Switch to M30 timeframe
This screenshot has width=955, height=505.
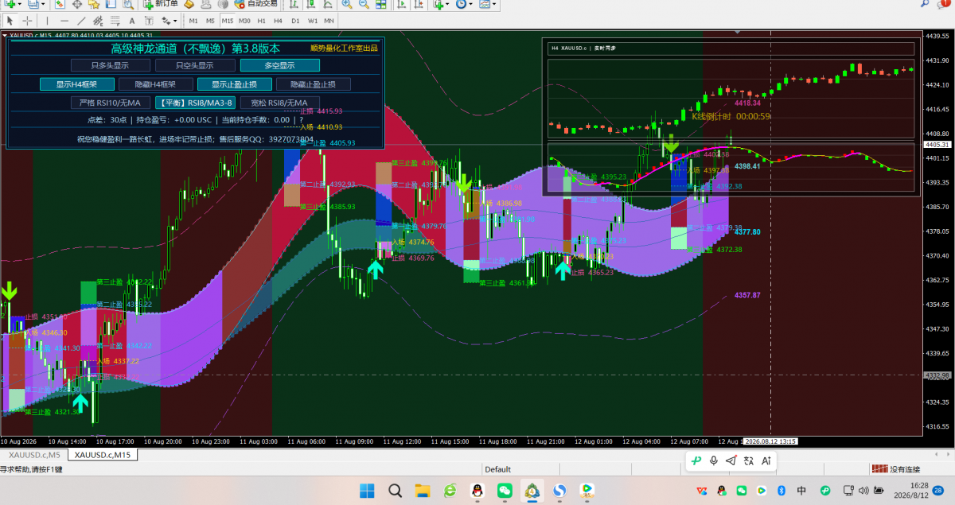coord(244,21)
